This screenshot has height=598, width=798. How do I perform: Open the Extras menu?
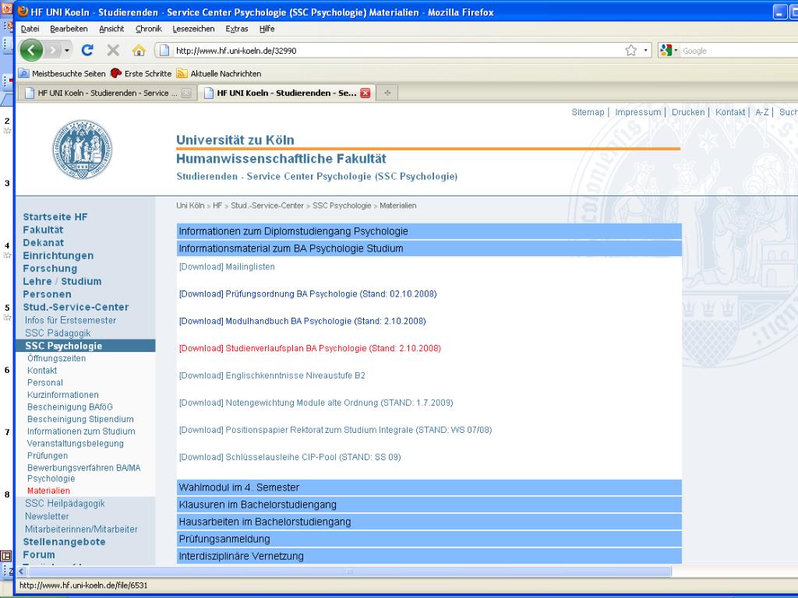237,29
